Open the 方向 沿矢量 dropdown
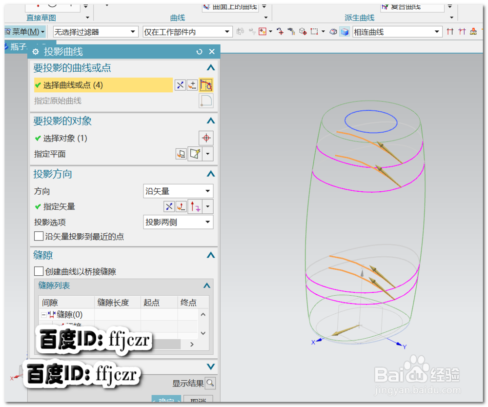Image resolution: width=488 pixels, height=407 pixels. pyautogui.click(x=178, y=191)
